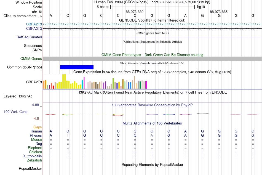Viewport: 262px width, 175px height.
Task: Click the light blue CBFA2T3 transcript label
Action: pyautogui.click(x=34, y=24)
